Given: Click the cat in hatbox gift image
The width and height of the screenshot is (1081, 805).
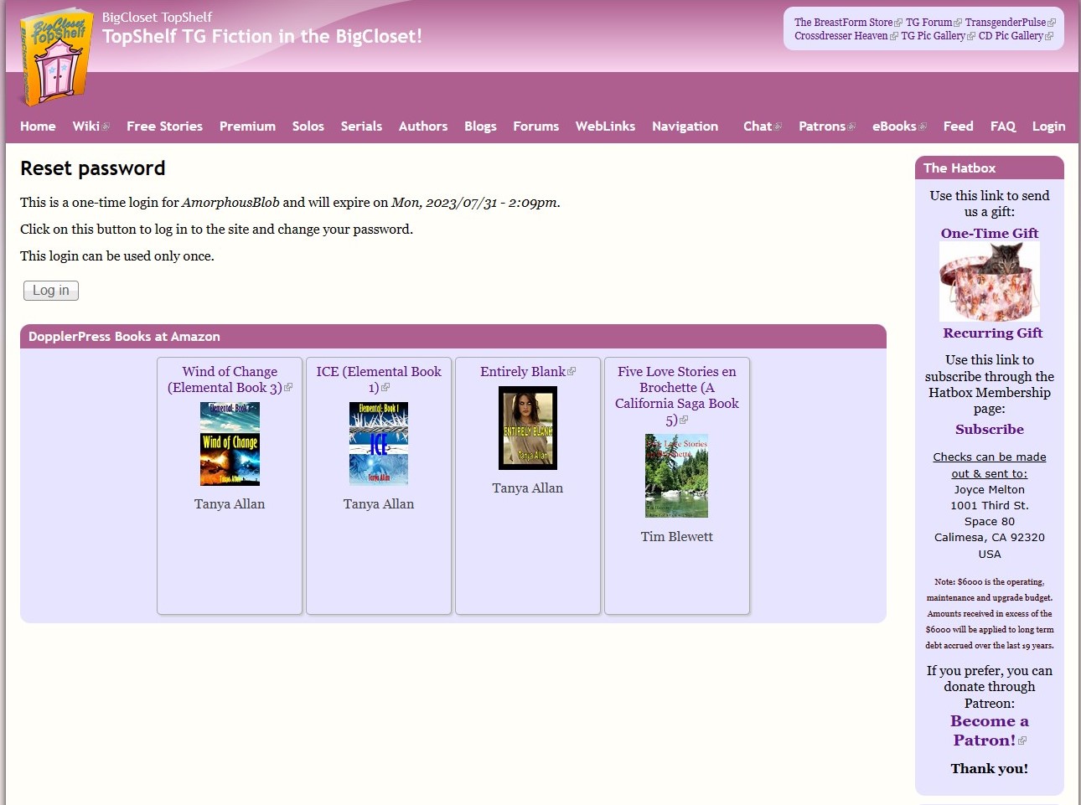Looking at the screenshot, I should (x=989, y=282).
